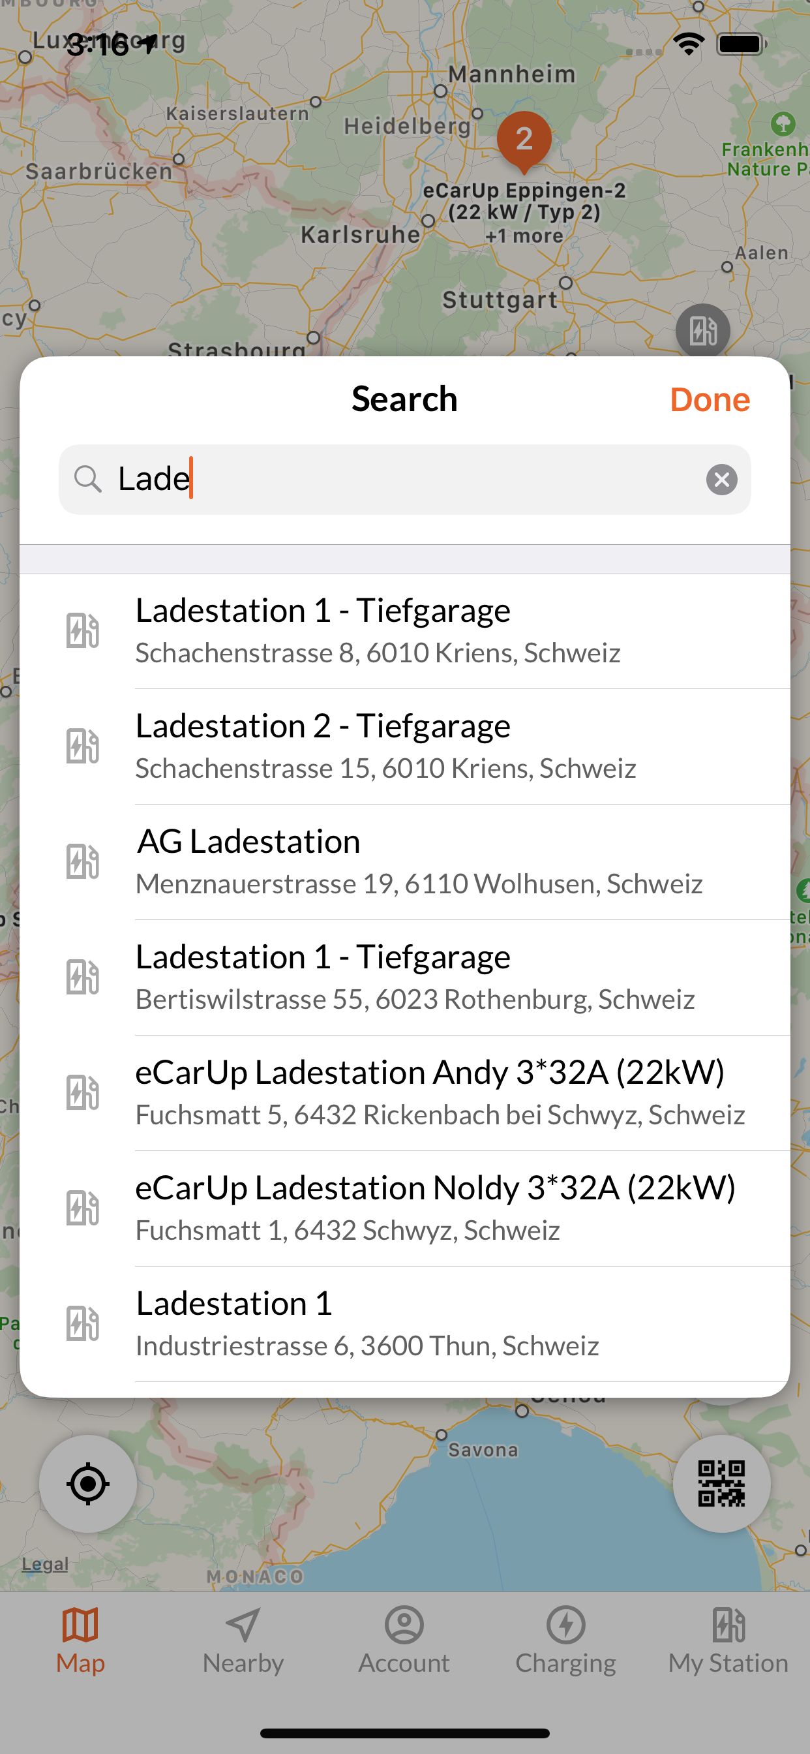Viewport: 810px width, 1754px height.
Task: Choose eCarUp Ladestation Andy 3*32A result
Action: pyautogui.click(x=405, y=1093)
